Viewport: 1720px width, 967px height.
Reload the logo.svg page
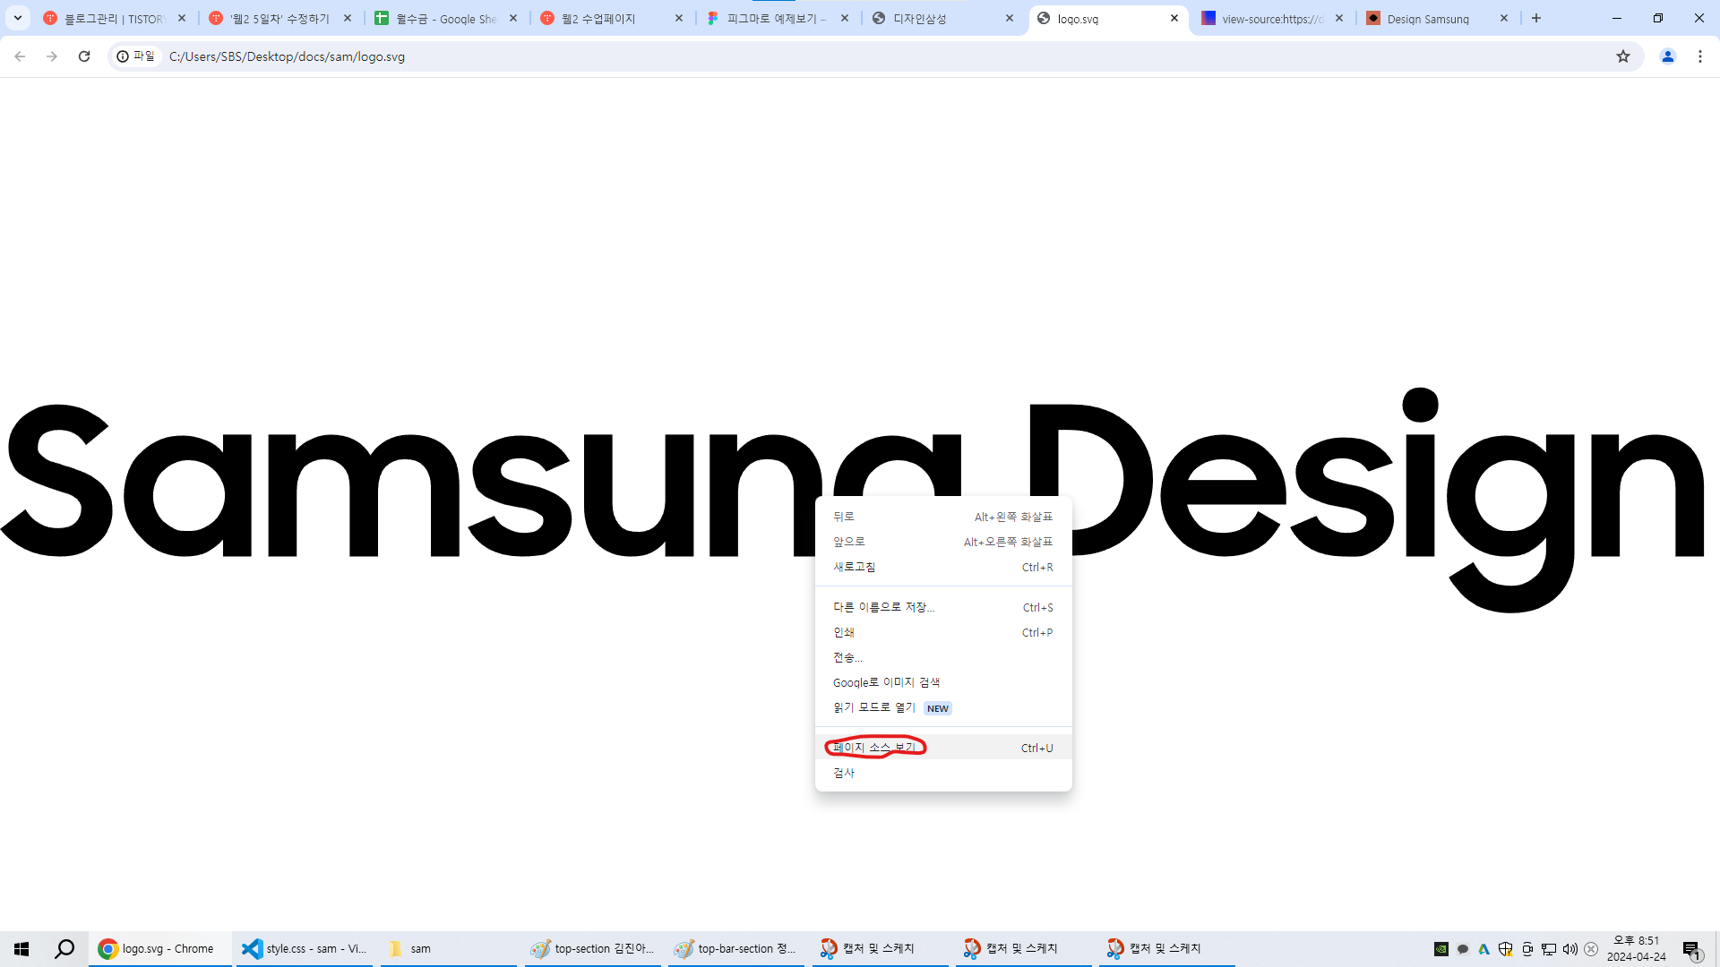[x=84, y=56]
